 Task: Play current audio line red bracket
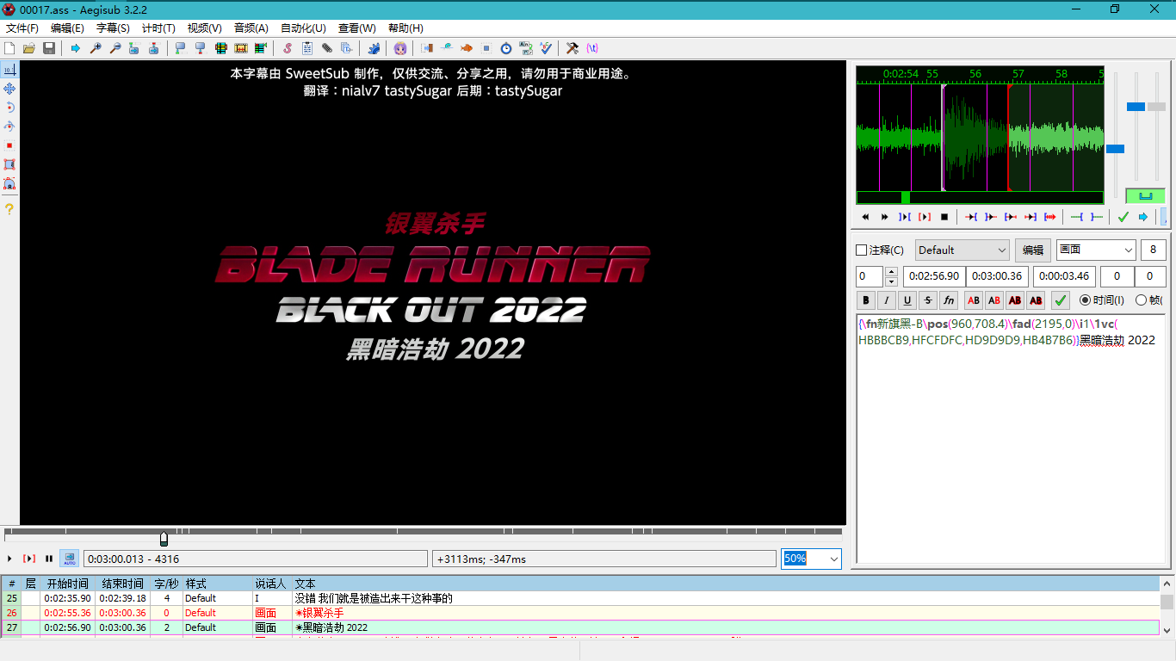(925, 217)
